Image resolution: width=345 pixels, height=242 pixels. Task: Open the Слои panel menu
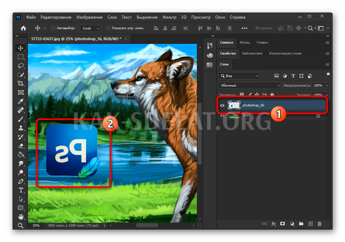327,64
